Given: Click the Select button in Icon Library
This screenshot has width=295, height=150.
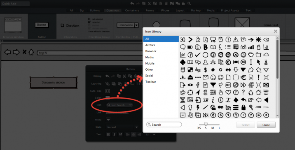Looking at the screenshot, I should (246, 125).
